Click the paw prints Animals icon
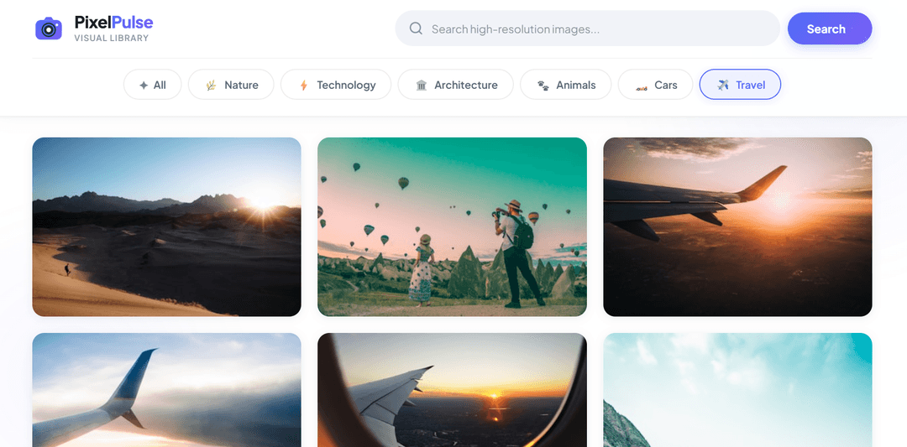 pyautogui.click(x=543, y=85)
